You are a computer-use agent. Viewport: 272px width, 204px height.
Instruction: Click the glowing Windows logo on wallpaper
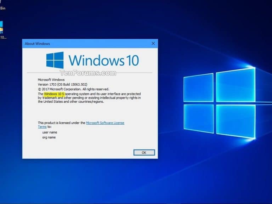click(x=220, y=103)
